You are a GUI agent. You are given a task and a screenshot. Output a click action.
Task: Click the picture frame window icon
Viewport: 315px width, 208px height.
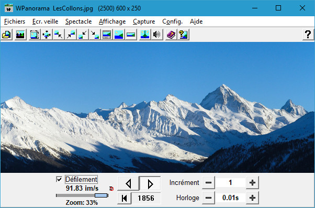coord(35,35)
